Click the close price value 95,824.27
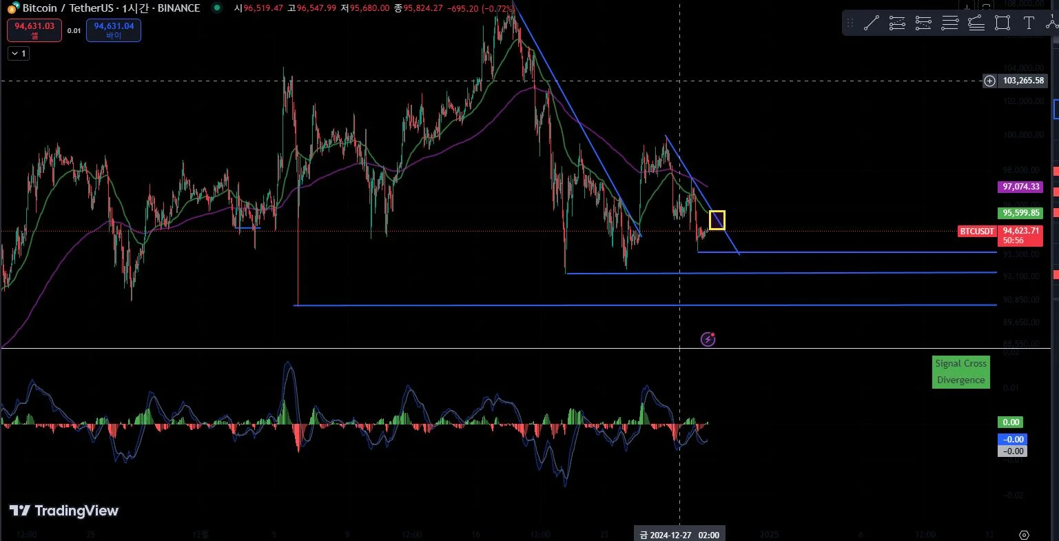Image resolution: width=1059 pixels, height=541 pixels. point(422,8)
